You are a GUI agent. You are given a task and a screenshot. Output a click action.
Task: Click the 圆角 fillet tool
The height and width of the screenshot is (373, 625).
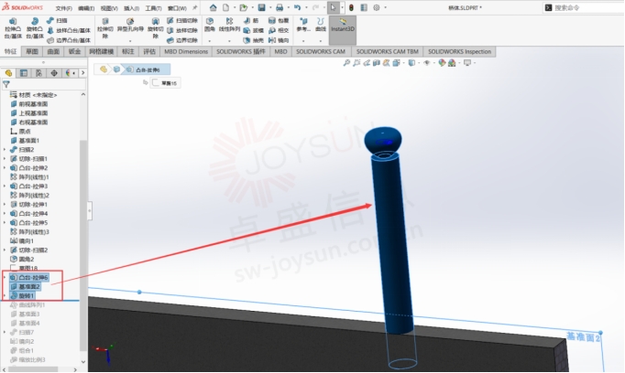(210, 25)
